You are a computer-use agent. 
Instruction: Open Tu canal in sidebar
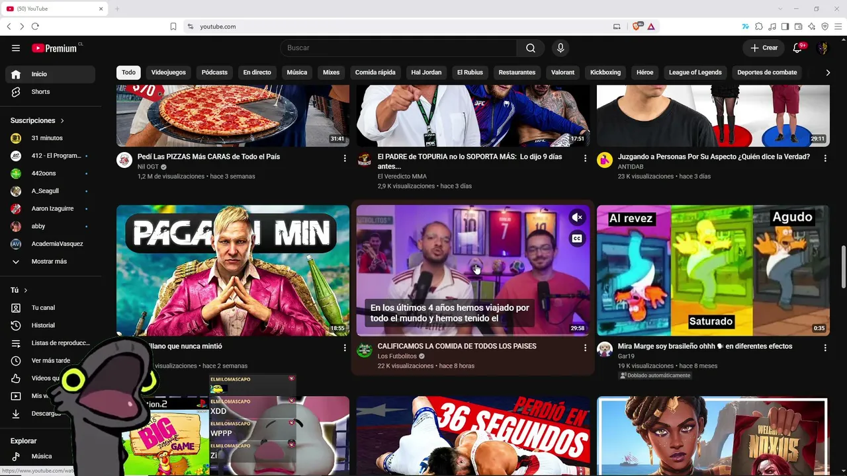[50, 308]
